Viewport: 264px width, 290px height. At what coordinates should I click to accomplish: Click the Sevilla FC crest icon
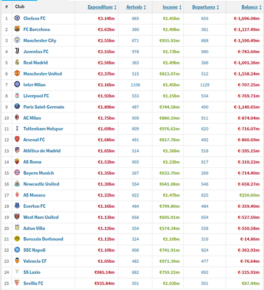(17, 283)
